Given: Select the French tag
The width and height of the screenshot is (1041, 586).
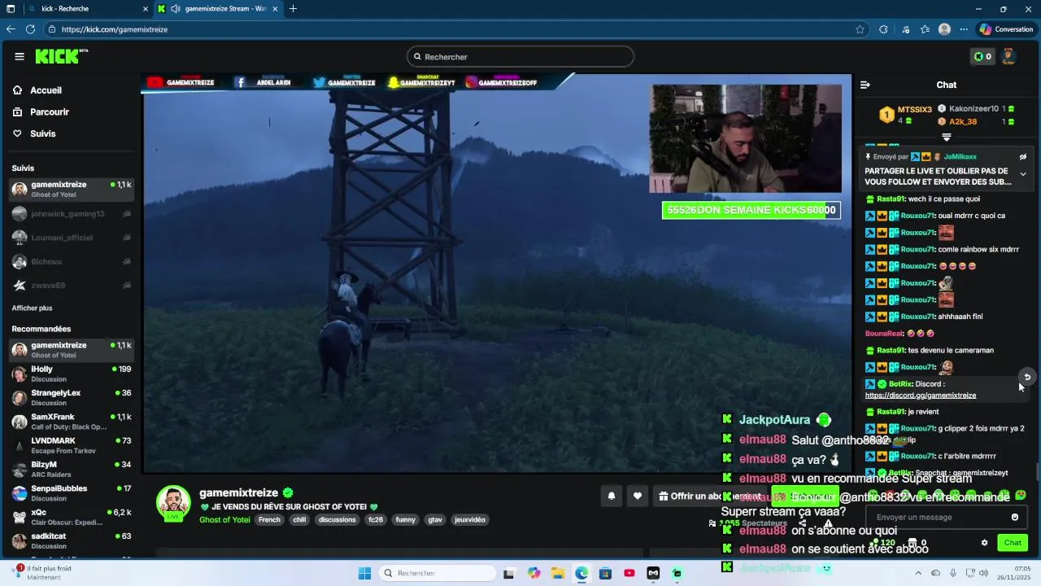Looking at the screenshot, I should tap(269, 520).
